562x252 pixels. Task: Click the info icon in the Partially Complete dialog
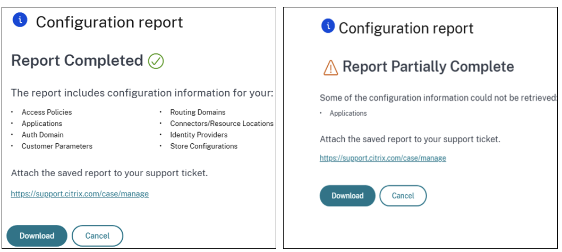(328, 25)
